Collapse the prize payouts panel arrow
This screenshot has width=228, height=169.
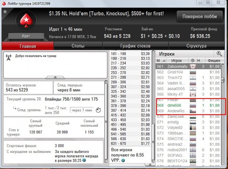[x=150, y=165]
